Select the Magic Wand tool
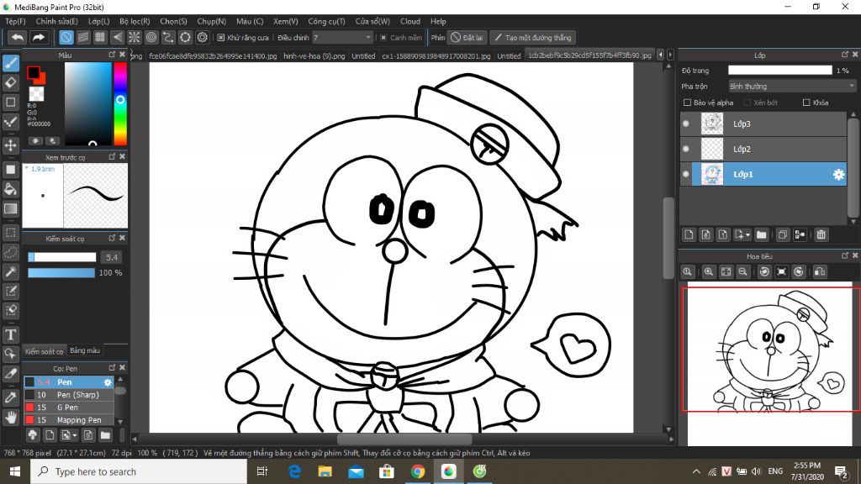861x484 pixels. tap(10, 271)
